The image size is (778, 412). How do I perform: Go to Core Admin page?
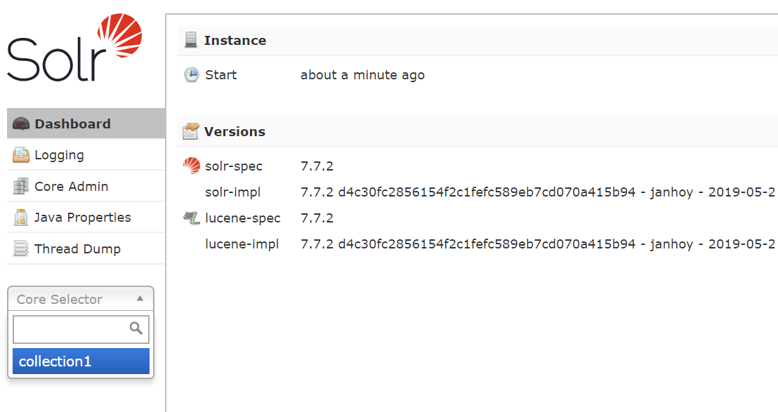tap(71, 187)
